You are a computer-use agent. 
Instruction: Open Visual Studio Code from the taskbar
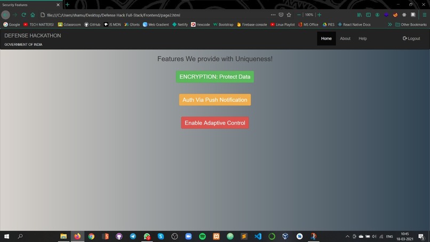258,236
